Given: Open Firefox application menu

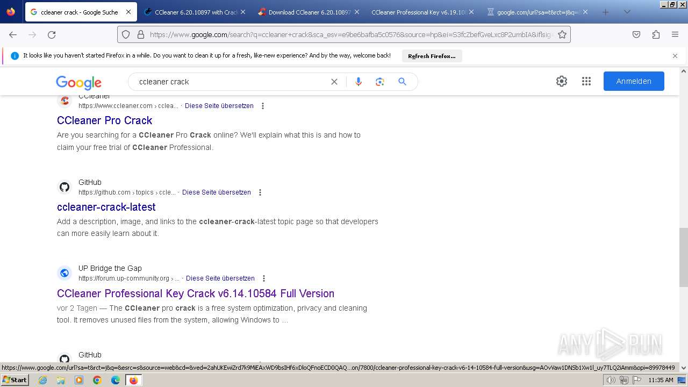Looking at the screenshot, I should point(675,34).
